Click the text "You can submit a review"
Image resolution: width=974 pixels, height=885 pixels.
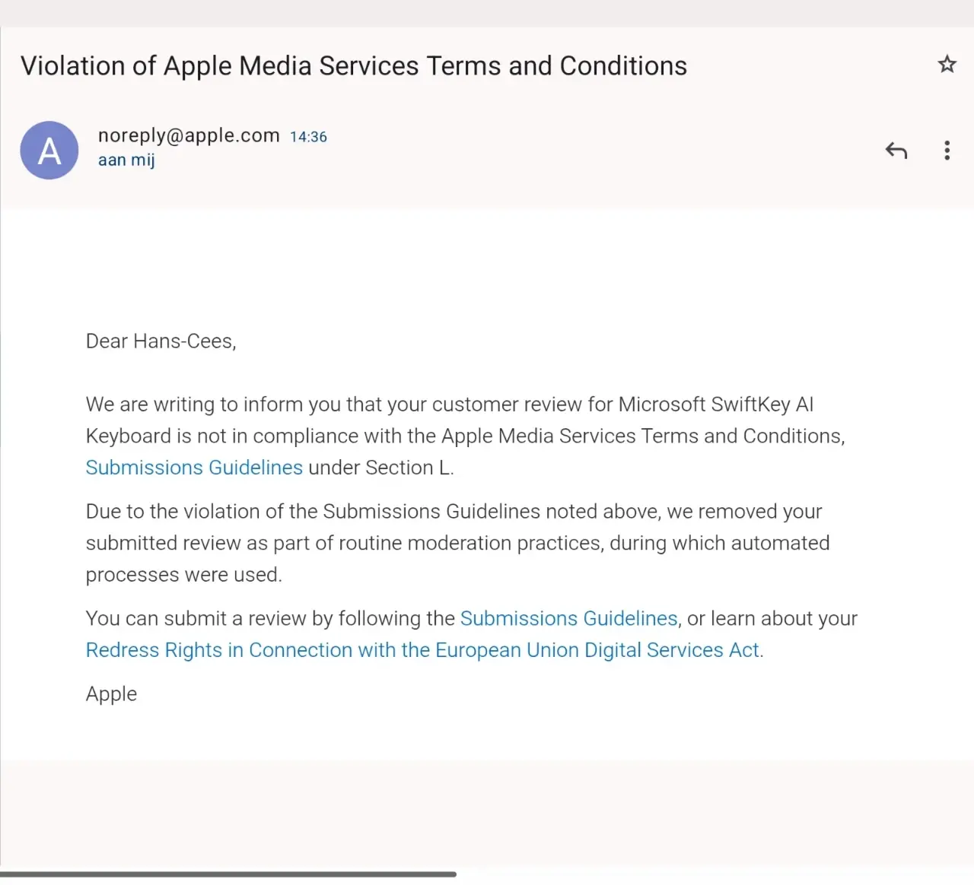click(x=196, y=619)
